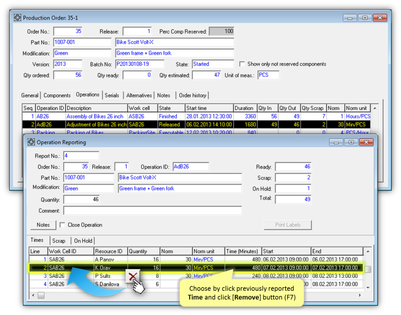Screen dimensions: 401x315
Task: Select the P Sults time line
Action: pos(196,276)
